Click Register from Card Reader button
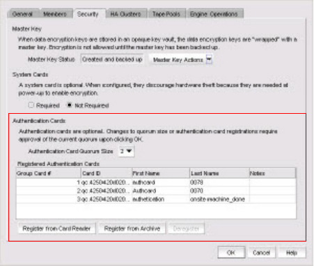The image size is (314, 266). 56,228
